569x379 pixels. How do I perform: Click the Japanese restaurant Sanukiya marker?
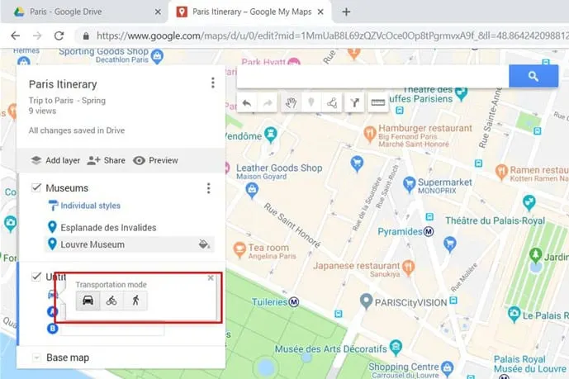409,268
